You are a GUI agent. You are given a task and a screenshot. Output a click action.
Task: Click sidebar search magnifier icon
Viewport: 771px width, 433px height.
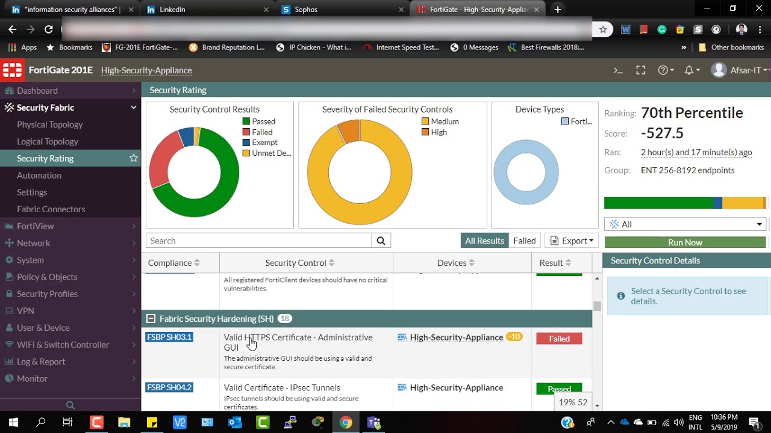(70, 405)
